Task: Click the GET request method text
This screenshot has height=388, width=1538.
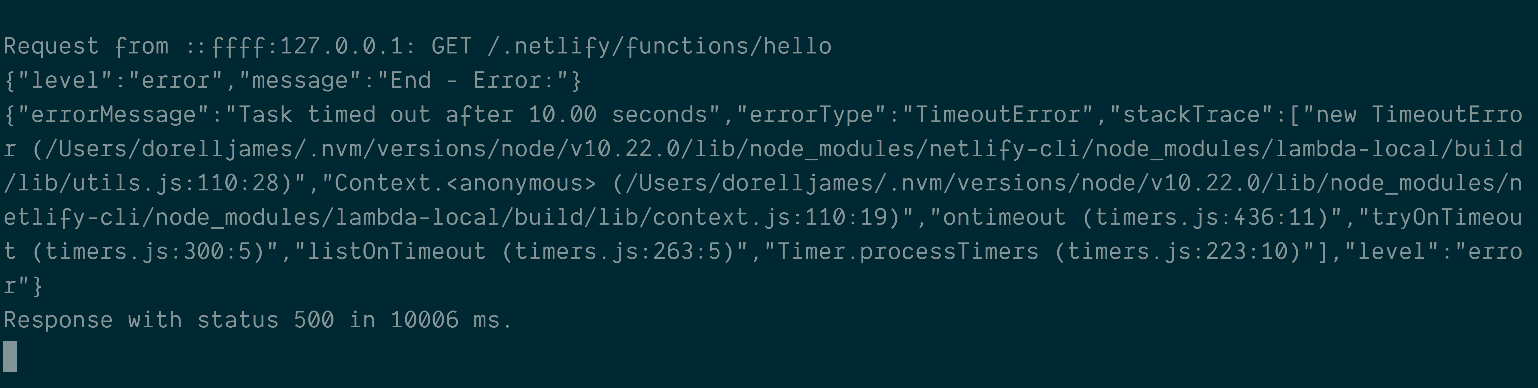Action: pos(451,46)
